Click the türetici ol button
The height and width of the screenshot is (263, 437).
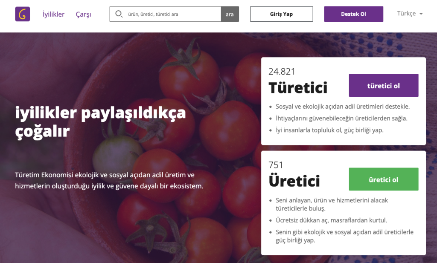coord(384,85)
